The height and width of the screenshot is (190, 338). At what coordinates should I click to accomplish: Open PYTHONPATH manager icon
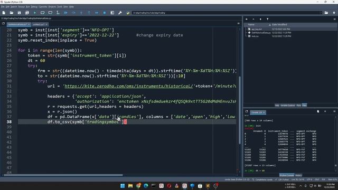coord(128,13)
